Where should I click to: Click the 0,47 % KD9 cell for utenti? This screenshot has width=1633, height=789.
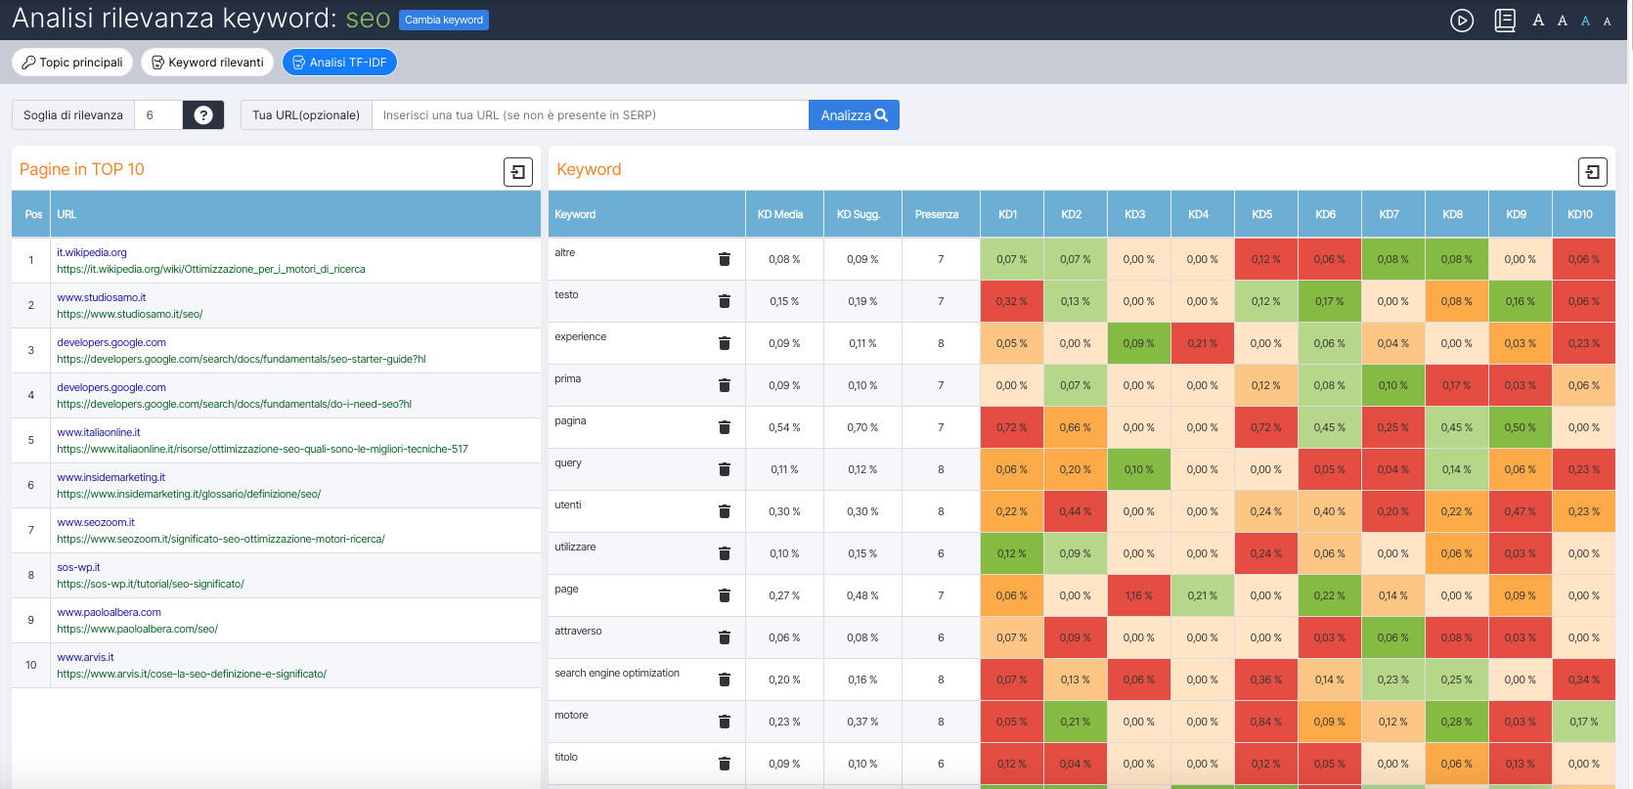[x=1521, y=511]
